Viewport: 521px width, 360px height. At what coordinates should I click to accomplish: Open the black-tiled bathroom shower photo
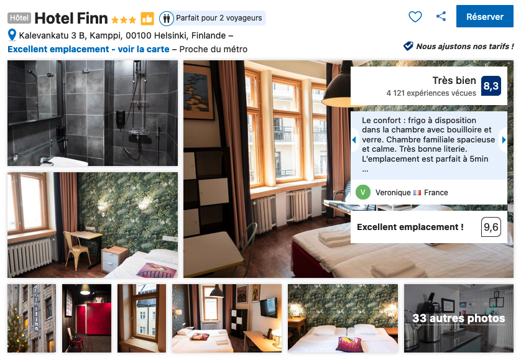point(93,113)
